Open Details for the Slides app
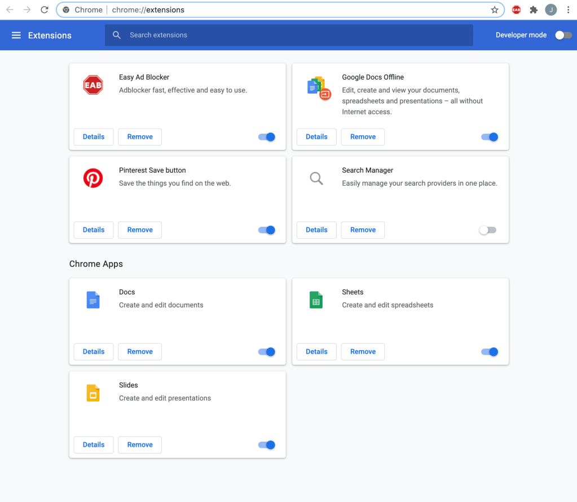Screen dimensions: 577x502 click(94, 445)
